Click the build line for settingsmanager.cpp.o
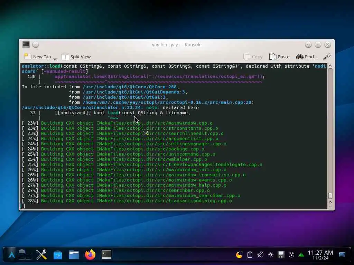This screenshot has height=265, width=354. (124, 144)
